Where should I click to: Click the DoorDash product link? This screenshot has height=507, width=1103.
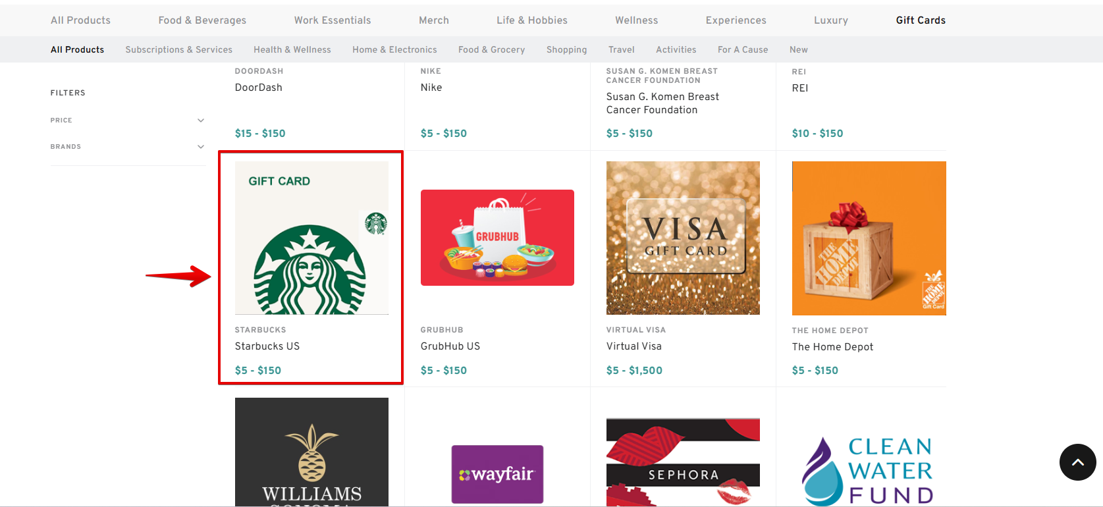click(258, 88)
